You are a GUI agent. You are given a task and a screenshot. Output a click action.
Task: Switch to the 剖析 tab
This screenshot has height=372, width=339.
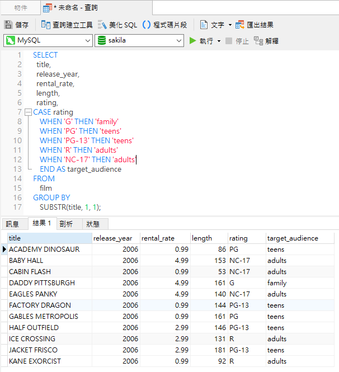[x=66, y=224]
